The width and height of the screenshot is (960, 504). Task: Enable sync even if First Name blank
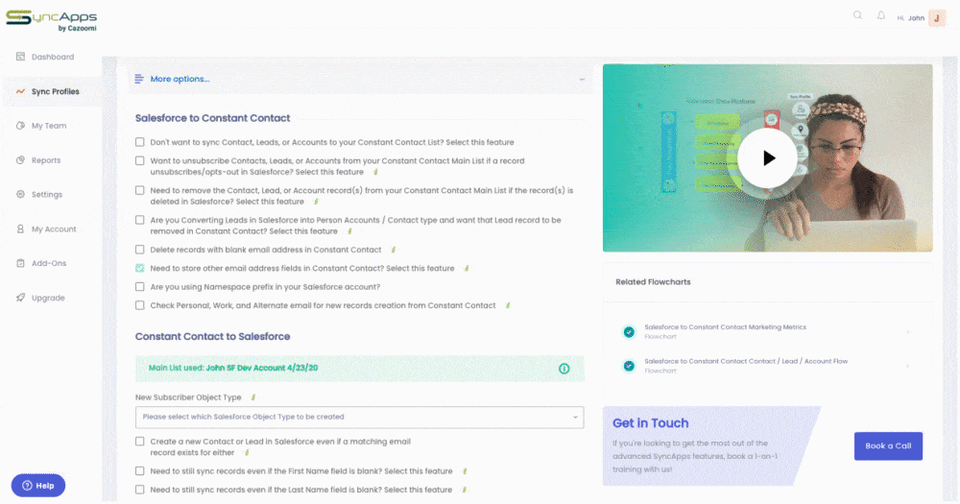[x=140, y=471]
